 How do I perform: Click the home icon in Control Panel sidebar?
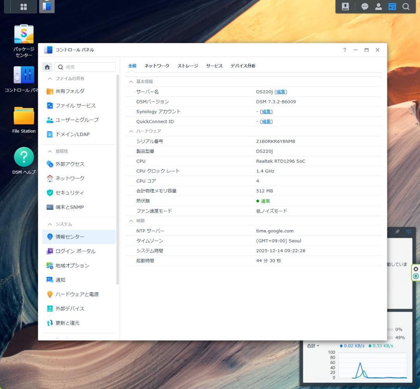coord(47,67)
